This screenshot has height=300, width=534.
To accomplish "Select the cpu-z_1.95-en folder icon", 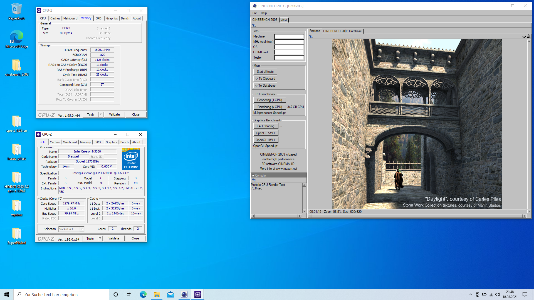I will (16, 124).
